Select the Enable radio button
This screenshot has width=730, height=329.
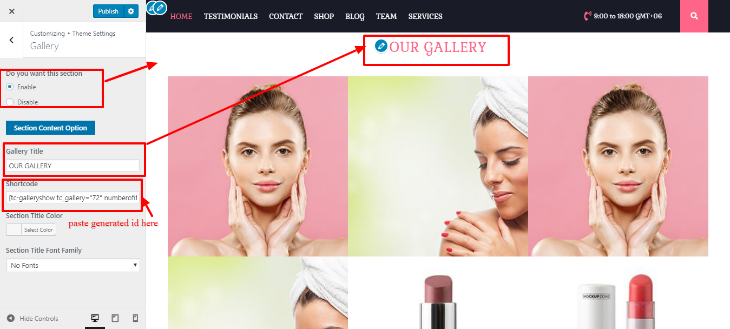10,87
